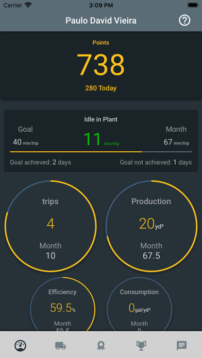
Task: Tap the Idle in Plant progress bar
Action: coord(101,152)
